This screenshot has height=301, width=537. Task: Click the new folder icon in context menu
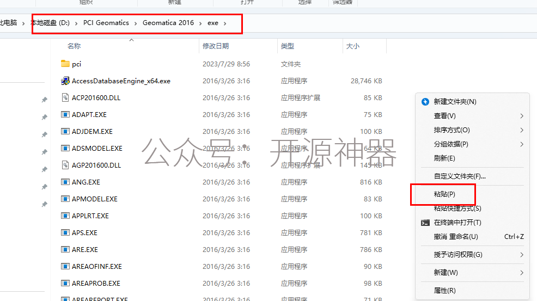pos(425,102)
